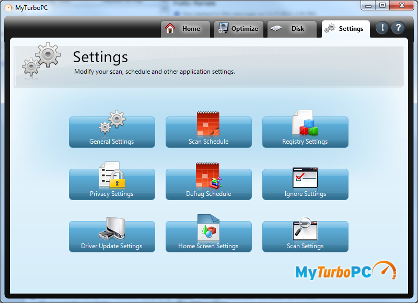Click the MyTurboPC logo at the bottom
Screen dimensions: 418x303
pyautogui.click(x=346, y=271)
